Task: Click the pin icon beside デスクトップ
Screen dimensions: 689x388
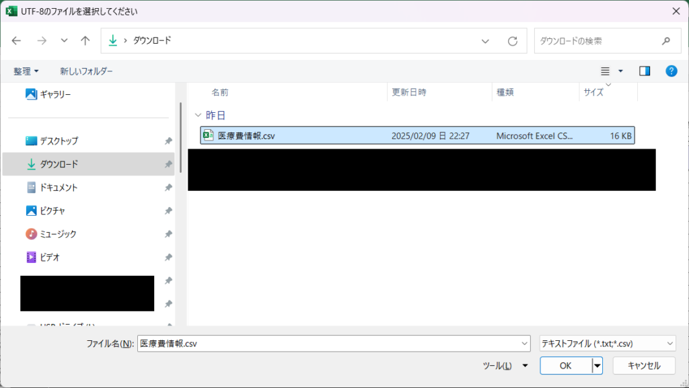Action: click(x=168, y=141)
